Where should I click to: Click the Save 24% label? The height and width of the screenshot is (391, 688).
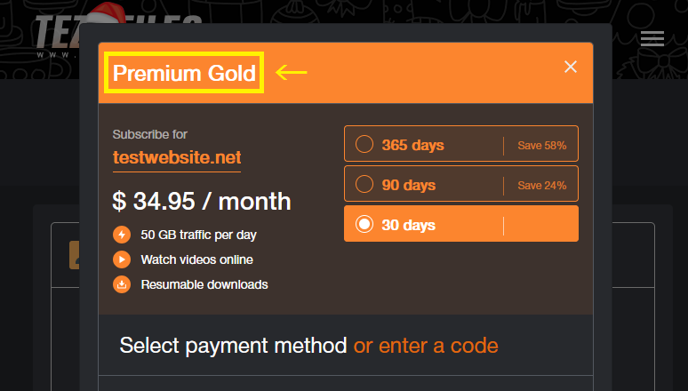541,186
